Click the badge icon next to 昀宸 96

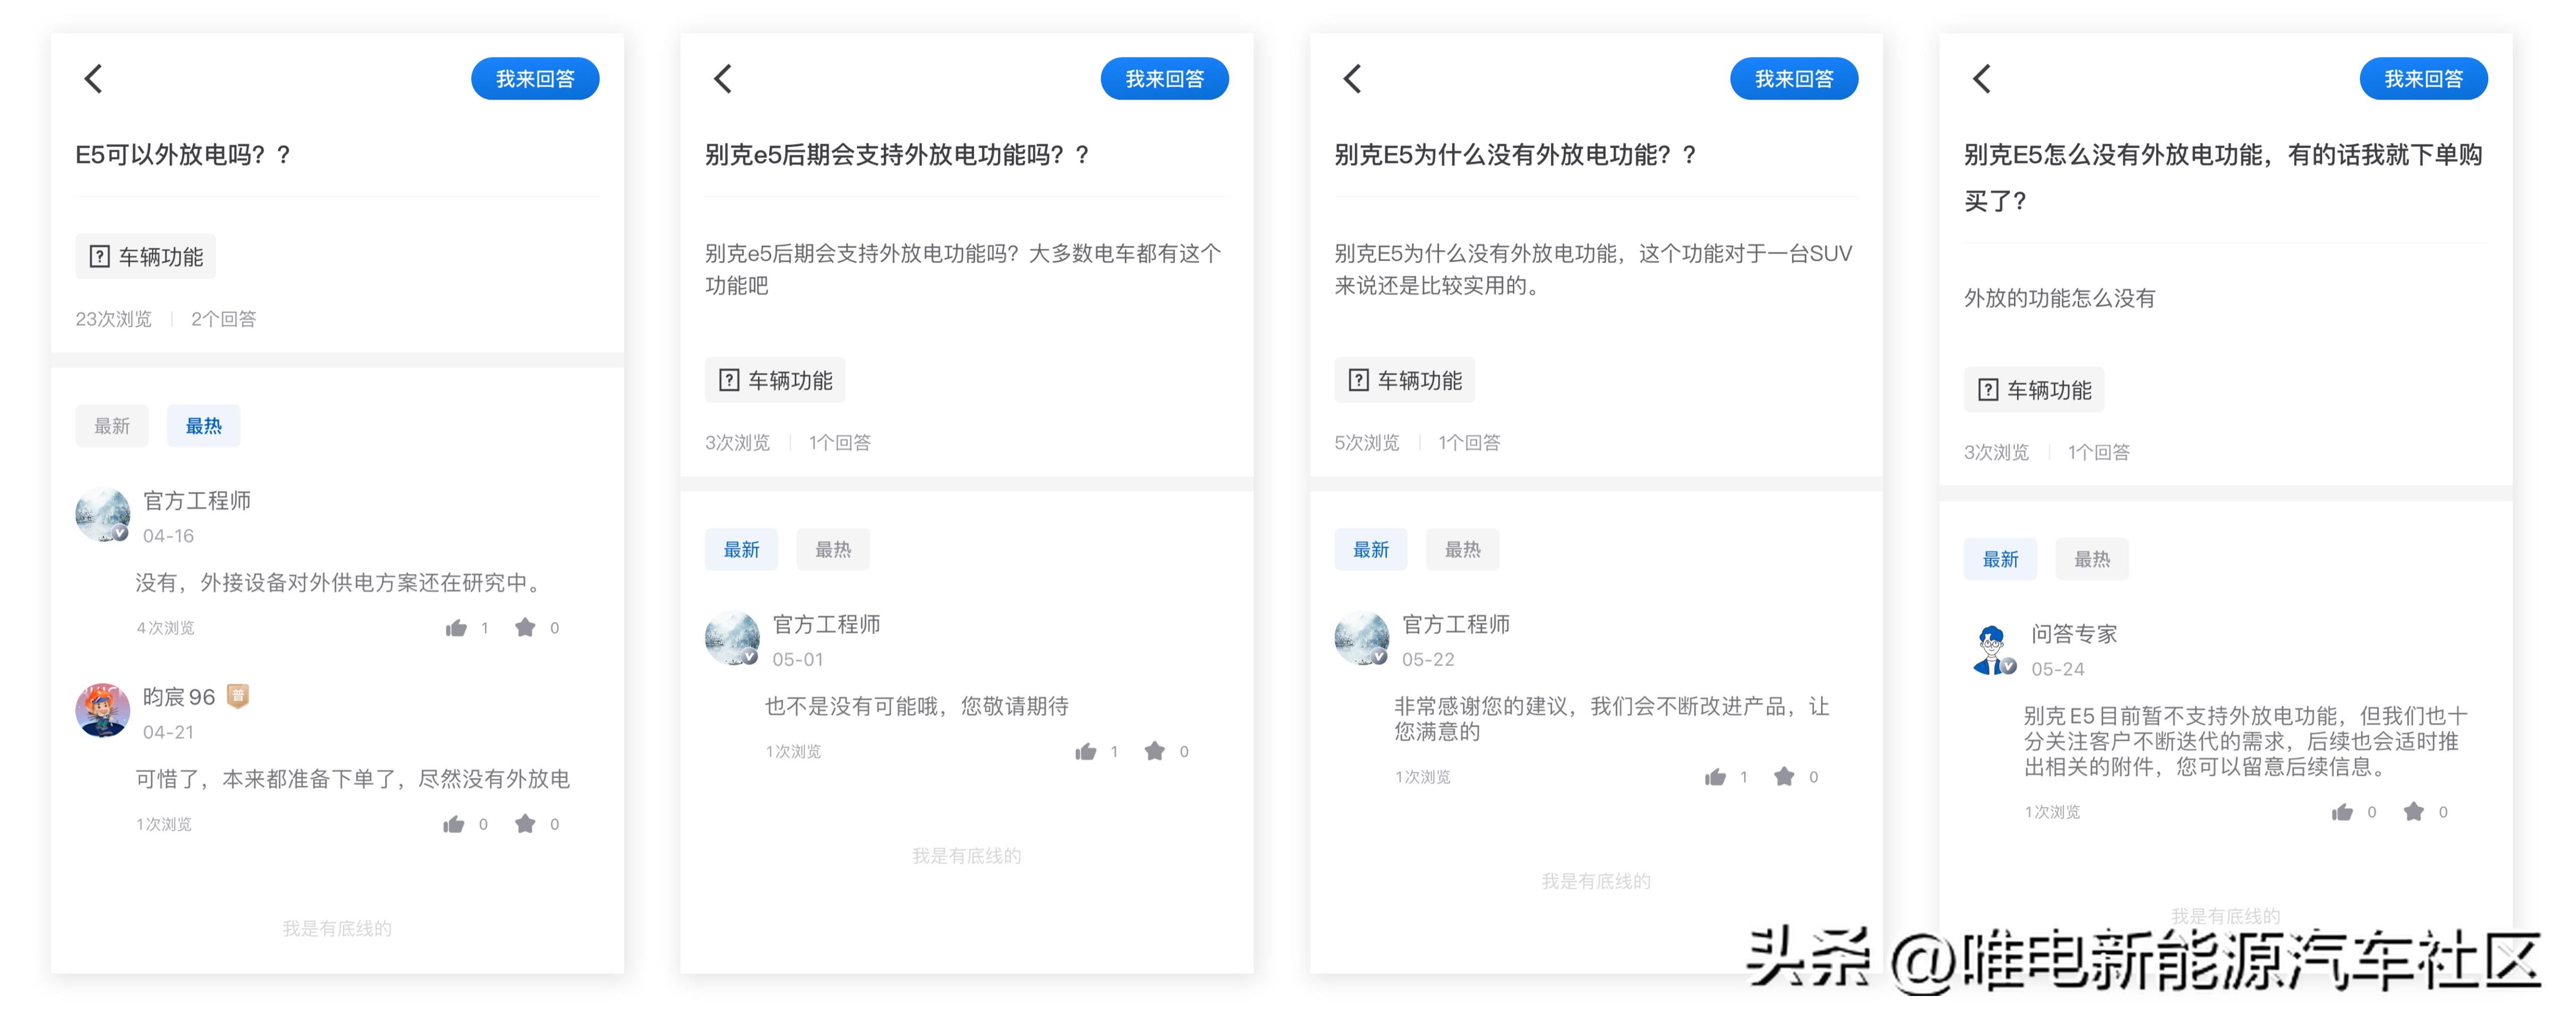tap(238, 696)
